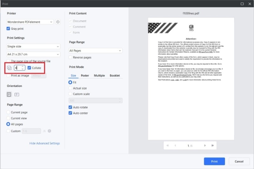The image size is (254, 169).
Task: Click the Cancel button
Action: pyautogui.click(x=239, y=161)
